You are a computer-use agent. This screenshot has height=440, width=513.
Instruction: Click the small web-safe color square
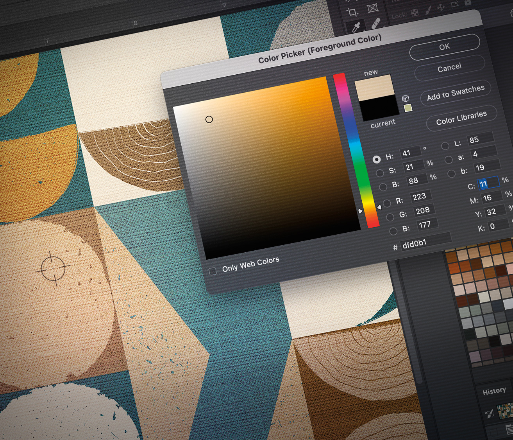(x=408, y=108)
